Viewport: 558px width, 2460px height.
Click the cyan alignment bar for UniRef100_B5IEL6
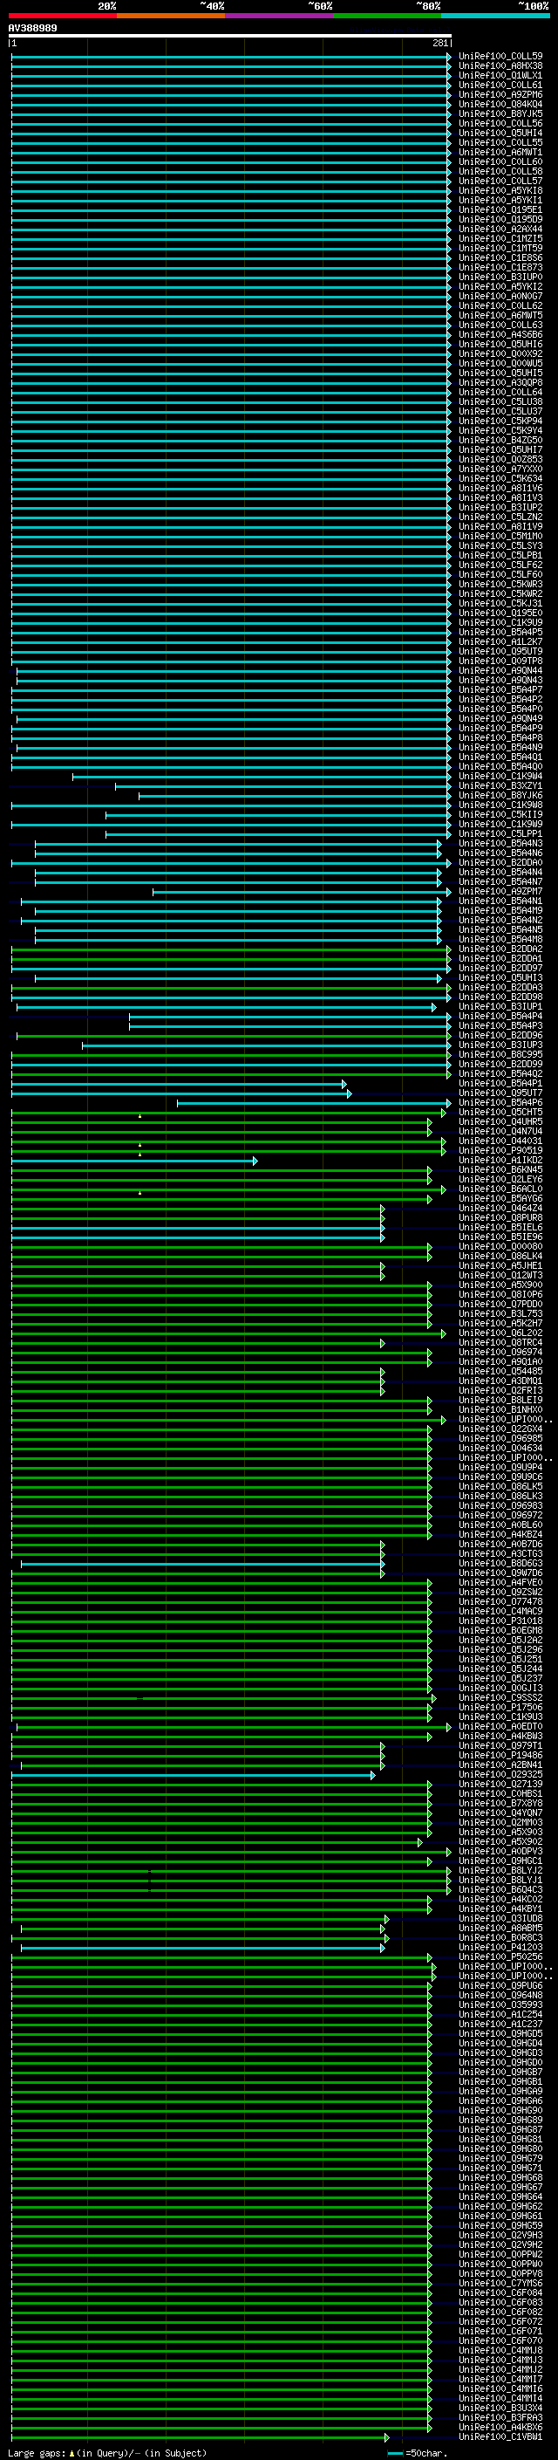[197, 1229]
